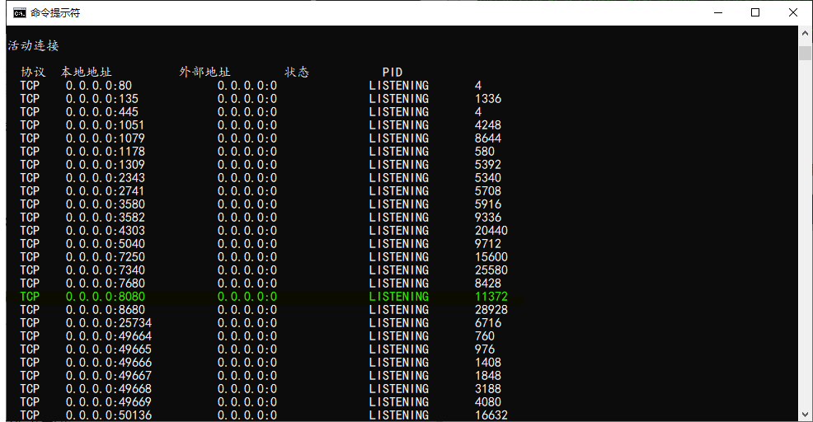The width and height of the screenshot is (813, 422).
Task: Click the green LISTENING state for port 8080
Action: 399,297
